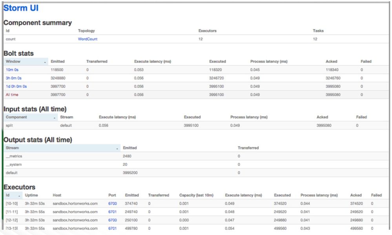Open port 6700 for executor [10-10]
The image size is (392, 235).
click(112, 204)
